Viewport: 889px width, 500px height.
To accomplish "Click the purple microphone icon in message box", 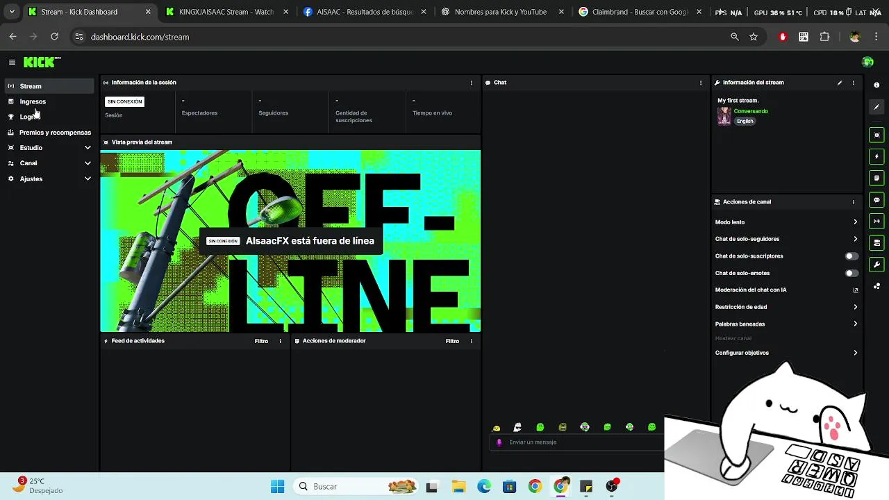I will (x=499, y=442).
